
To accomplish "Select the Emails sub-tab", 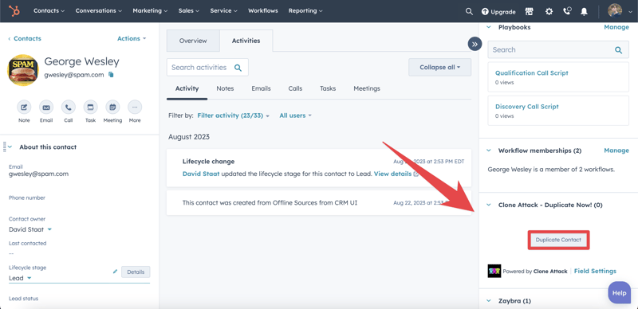I will (x=261, y=88).
